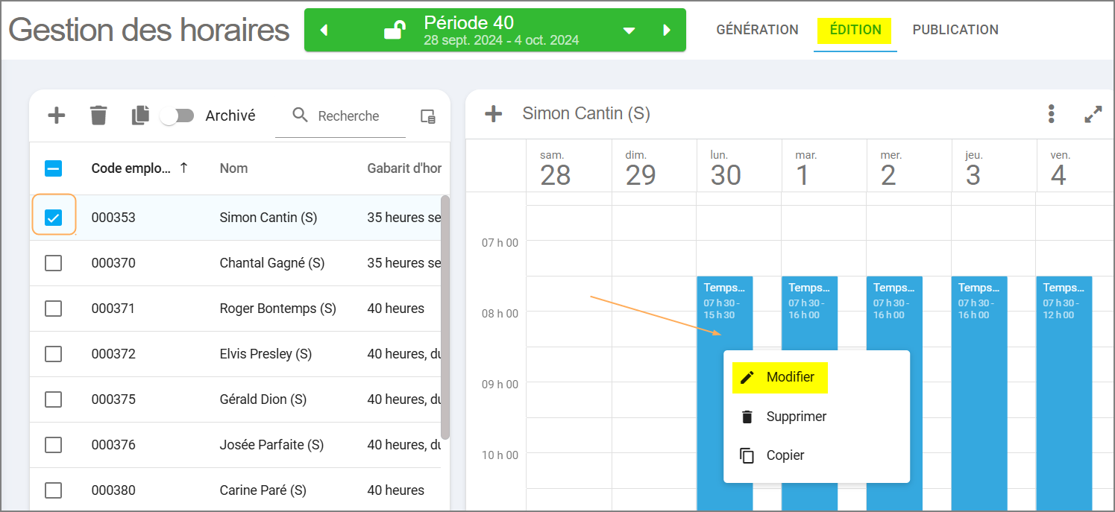Screen dimensions: 1115x512
Task: Click the ascending sort arrow icon
Action: [183, 168]
